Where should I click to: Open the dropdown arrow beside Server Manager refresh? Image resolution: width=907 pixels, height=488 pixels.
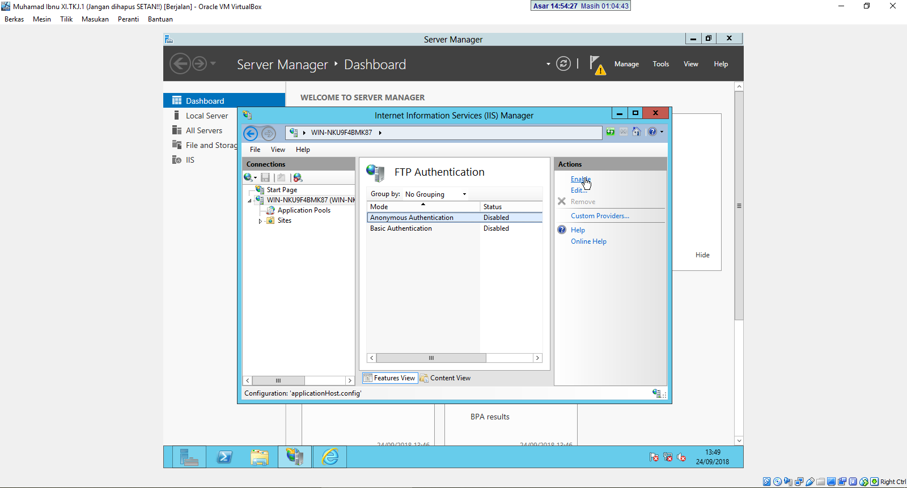[548, 64]
